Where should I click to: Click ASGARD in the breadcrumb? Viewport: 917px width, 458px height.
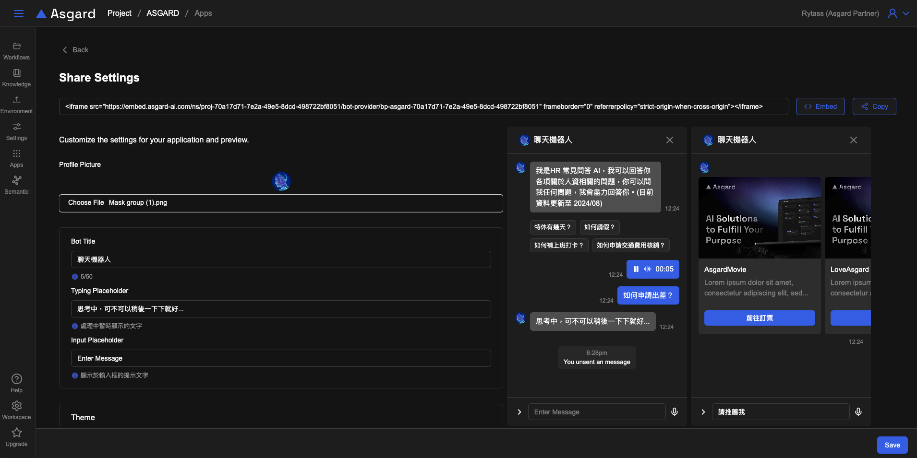click(163, 13)
